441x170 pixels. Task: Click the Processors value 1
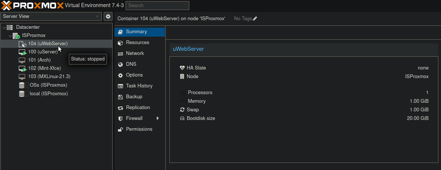[x=427, y=92]
